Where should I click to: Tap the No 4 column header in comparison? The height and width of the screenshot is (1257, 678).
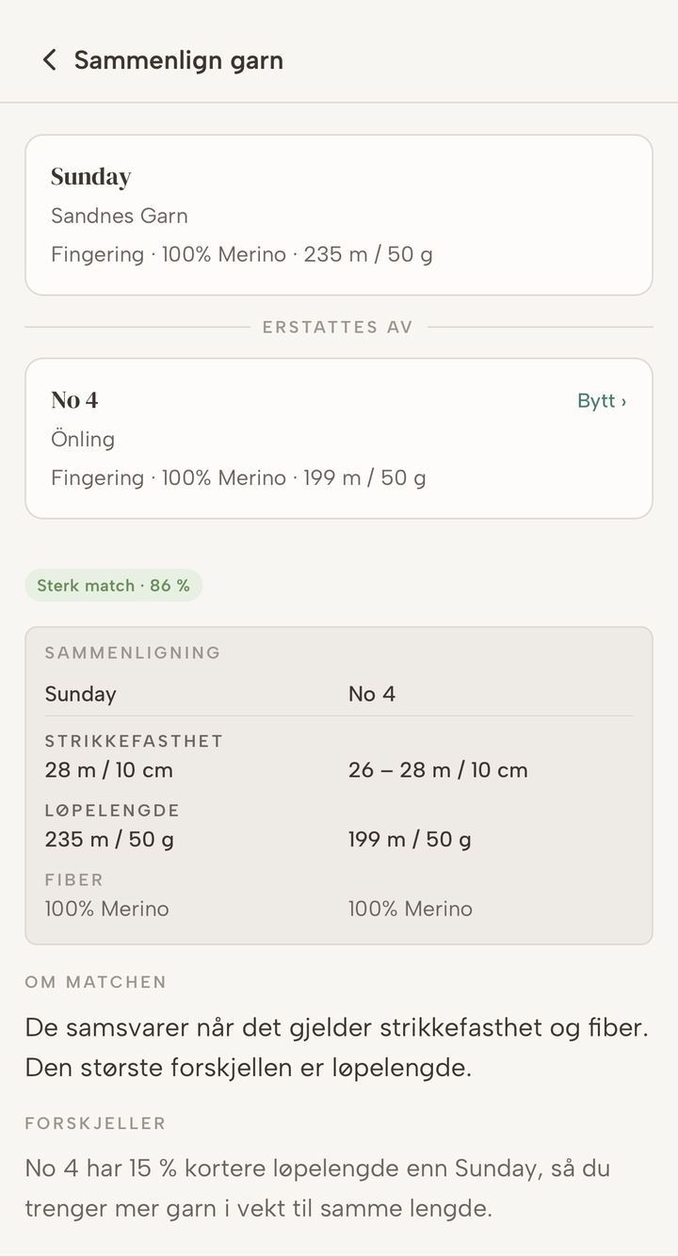[x=372, y=694]
